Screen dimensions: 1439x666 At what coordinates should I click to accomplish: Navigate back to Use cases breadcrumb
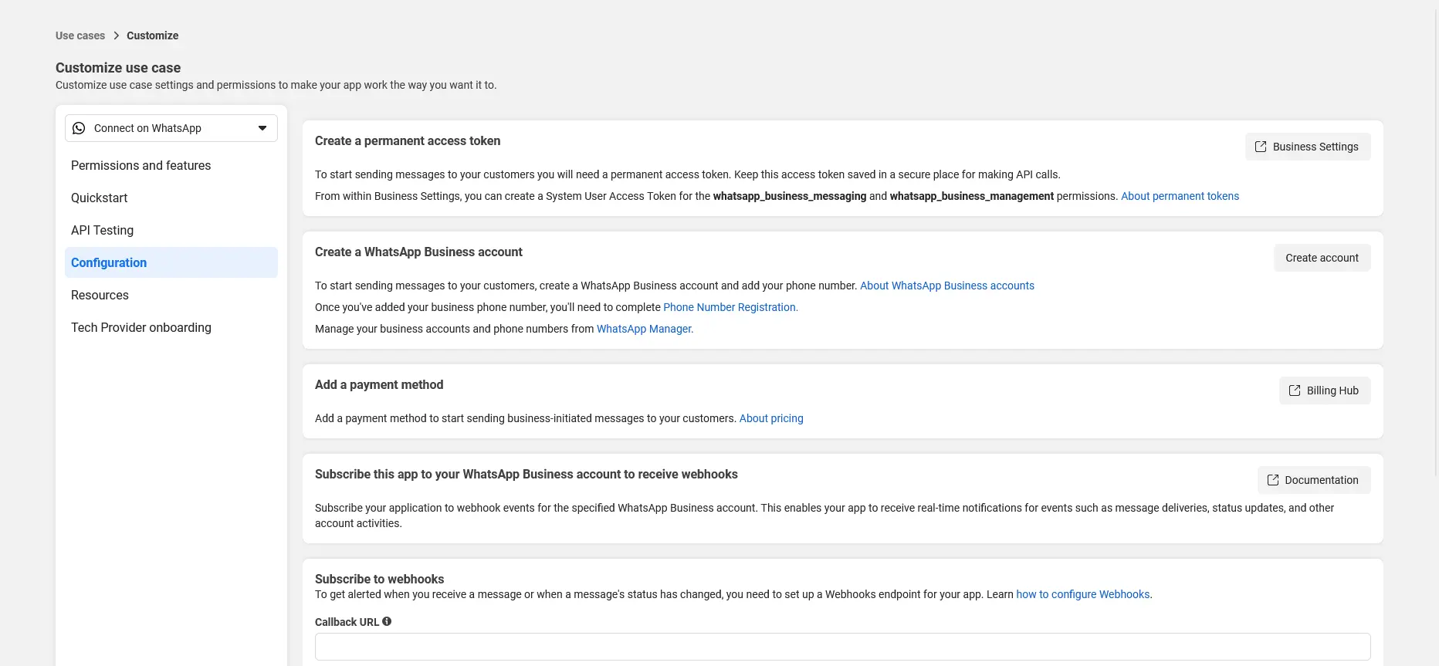pyautogui.click(x=80, y=35)
